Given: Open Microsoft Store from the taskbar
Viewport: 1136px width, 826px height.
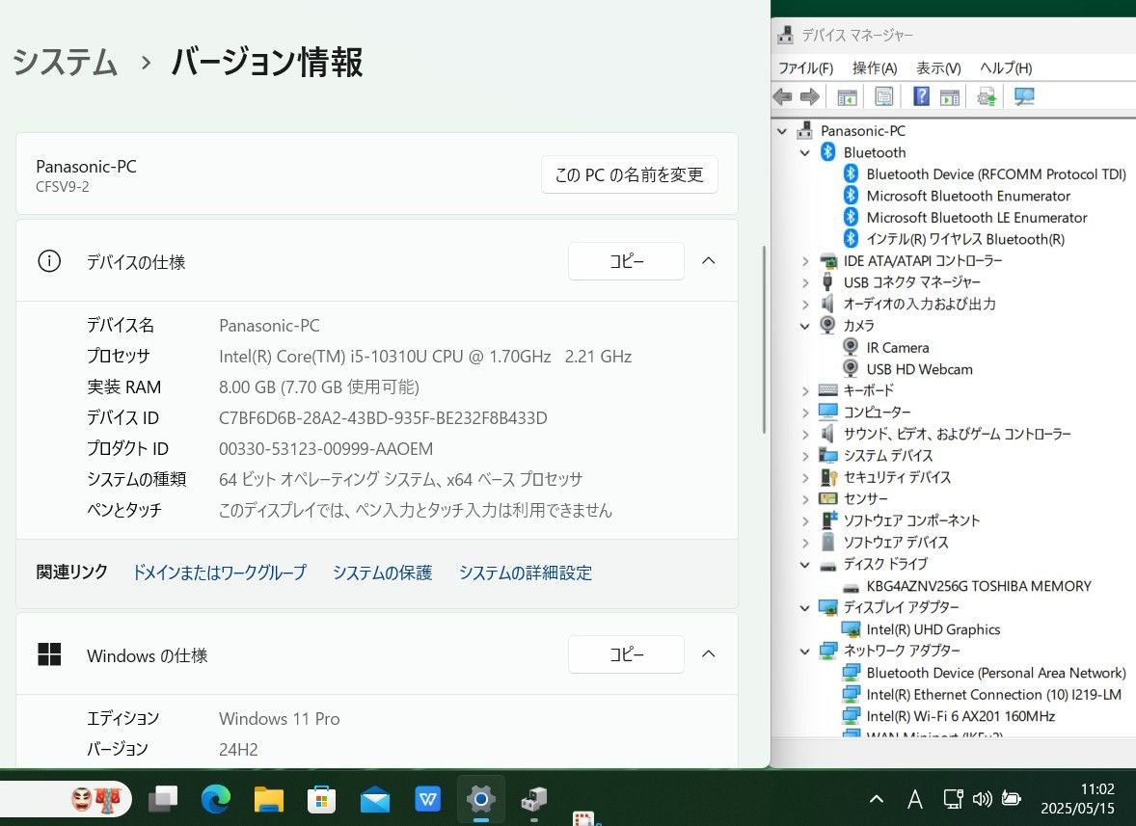Looking at the screenshot, I should pyautogui.click(x=321, y=799).
